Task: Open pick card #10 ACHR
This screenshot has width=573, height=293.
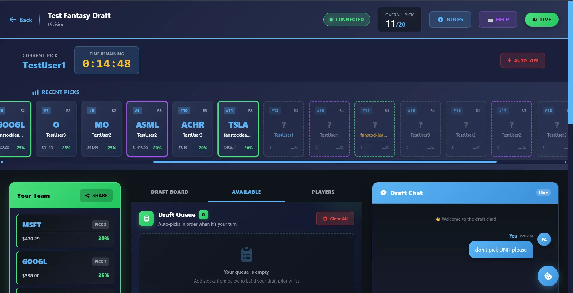Action: pos(193,129)
